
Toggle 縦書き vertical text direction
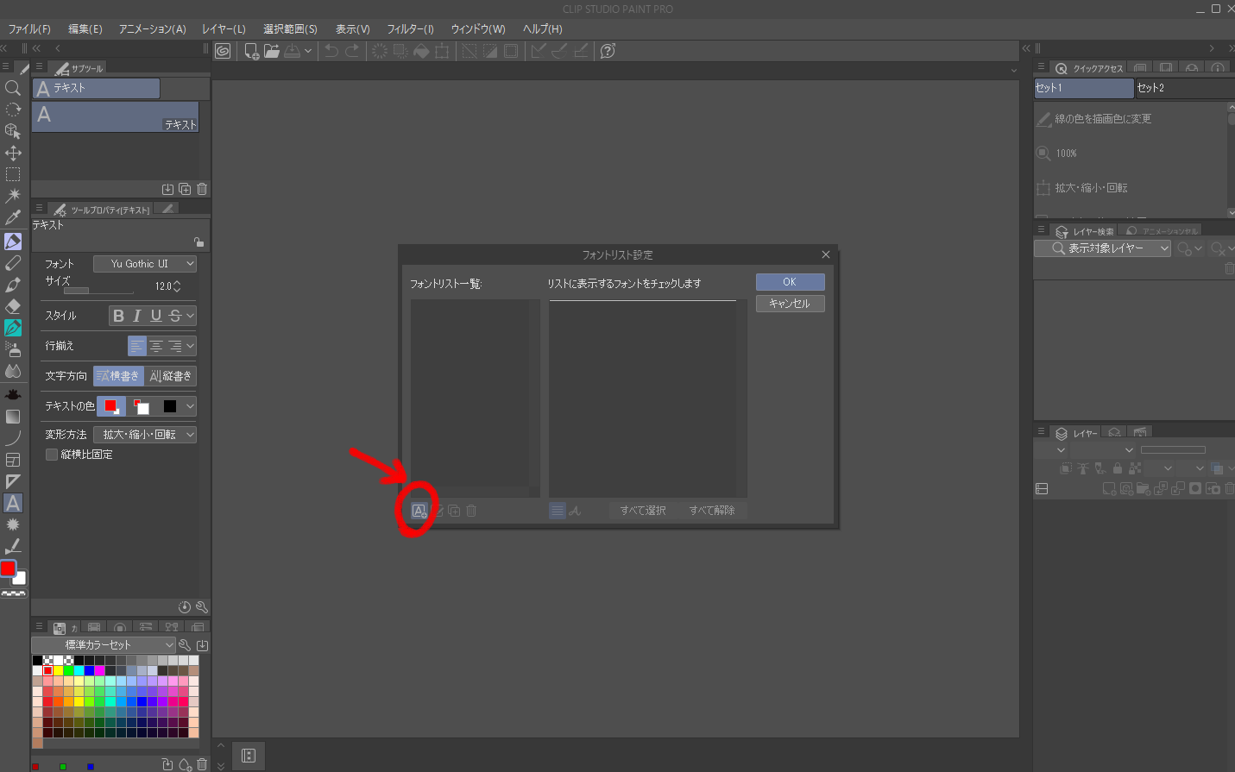pyautogui.click(x=171, y=376)
